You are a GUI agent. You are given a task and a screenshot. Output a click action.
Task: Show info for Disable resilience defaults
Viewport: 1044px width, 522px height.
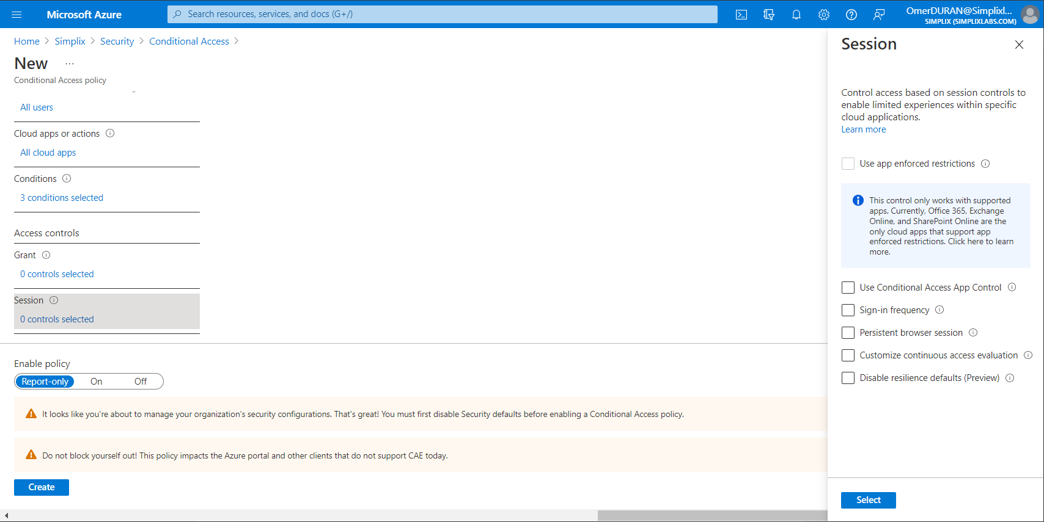pyautogui.click(x=1010, y=377)
